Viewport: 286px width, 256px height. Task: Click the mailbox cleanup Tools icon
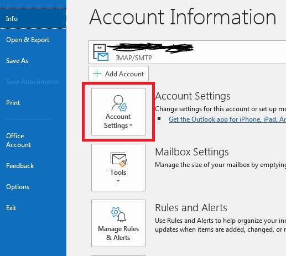(119, 159)
